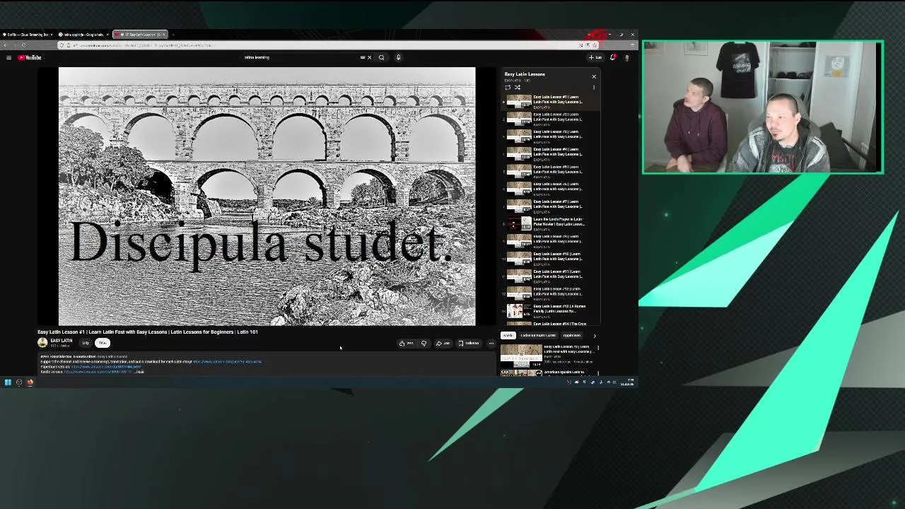Play Easy Latin Lesson #3 from playlist

pos(550,136)
